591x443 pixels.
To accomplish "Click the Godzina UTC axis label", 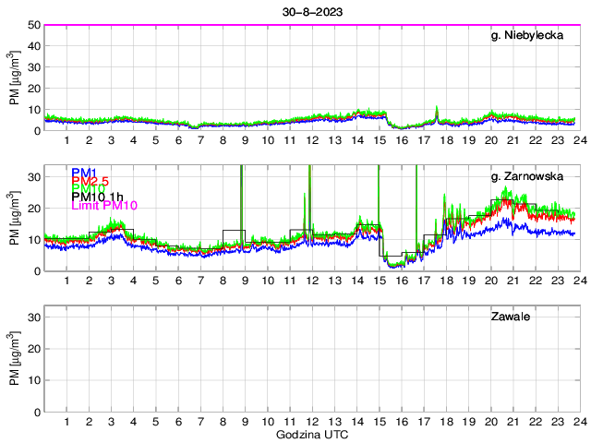I will (310, 434).
